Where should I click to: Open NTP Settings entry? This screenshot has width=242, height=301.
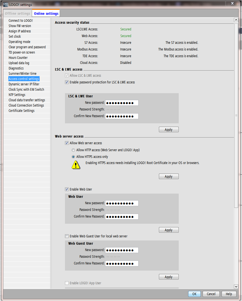pos(17,95)
